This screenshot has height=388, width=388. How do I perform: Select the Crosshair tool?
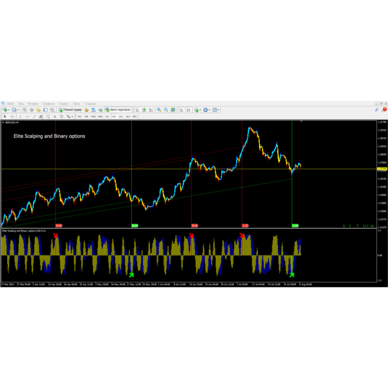pos(12,116)
